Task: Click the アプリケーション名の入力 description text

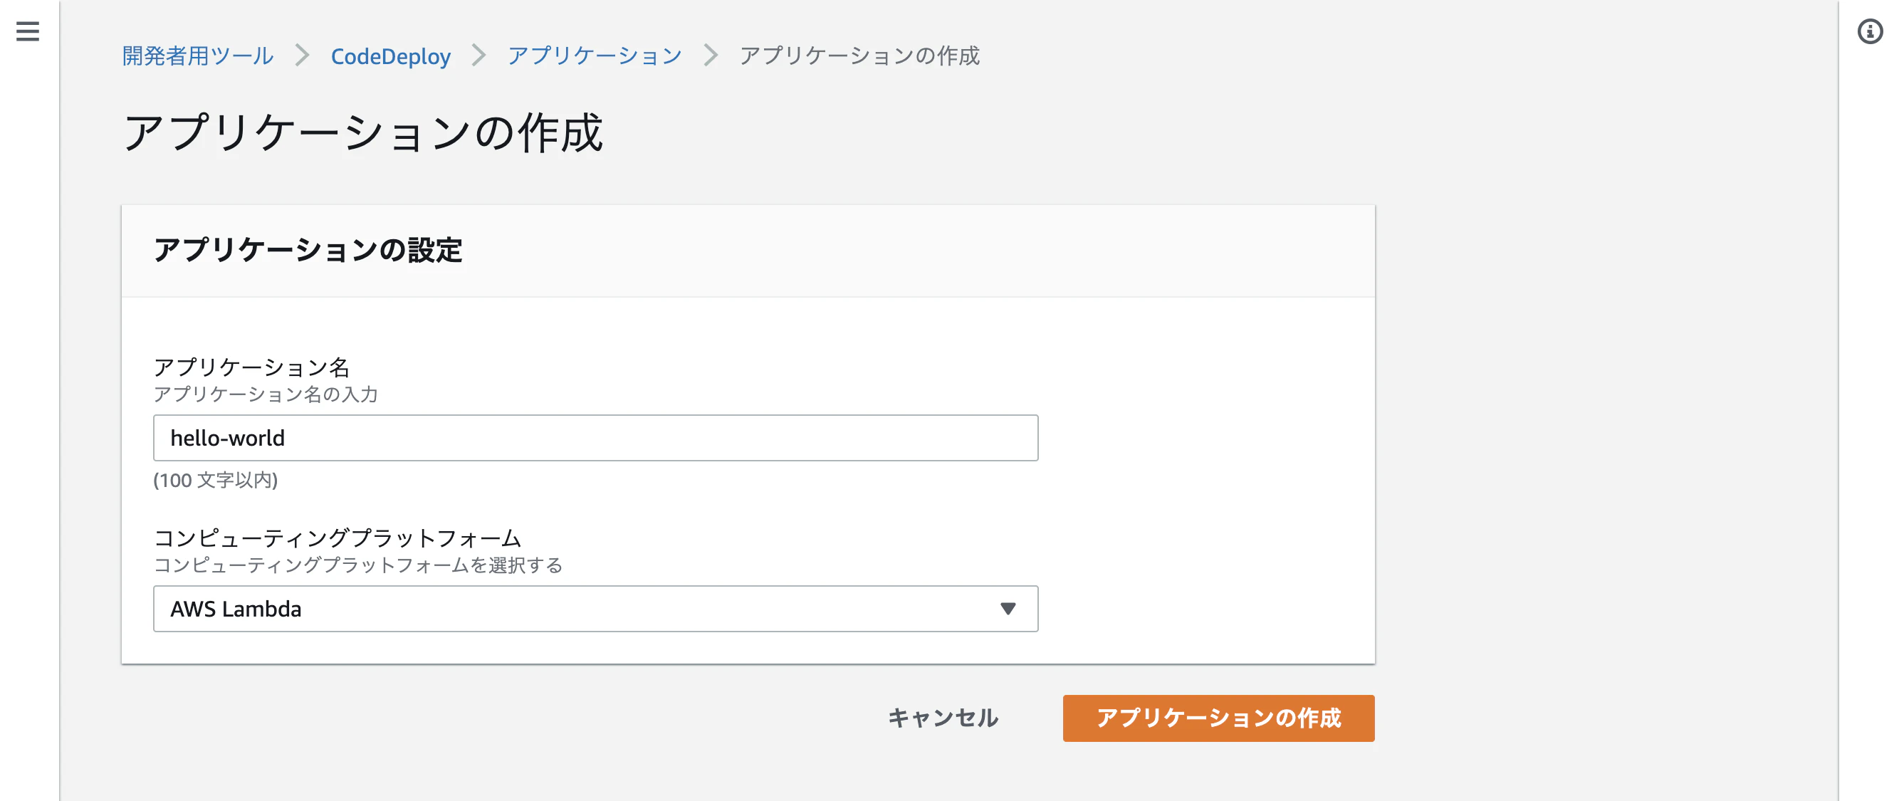Action: coord(266,395)
